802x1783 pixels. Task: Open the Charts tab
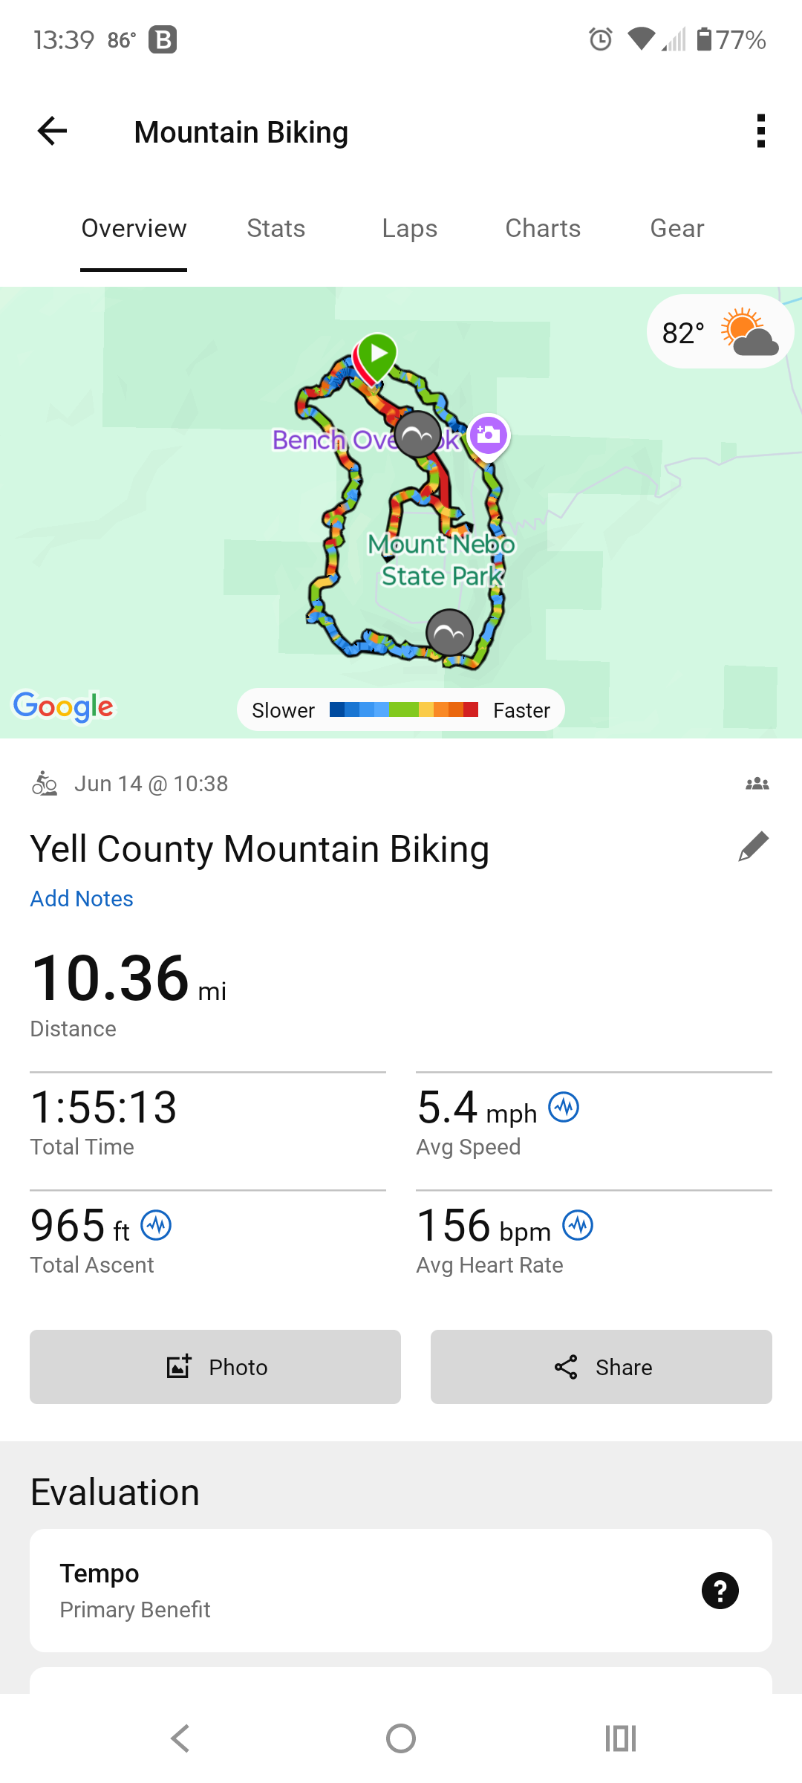tap(543, 228)
